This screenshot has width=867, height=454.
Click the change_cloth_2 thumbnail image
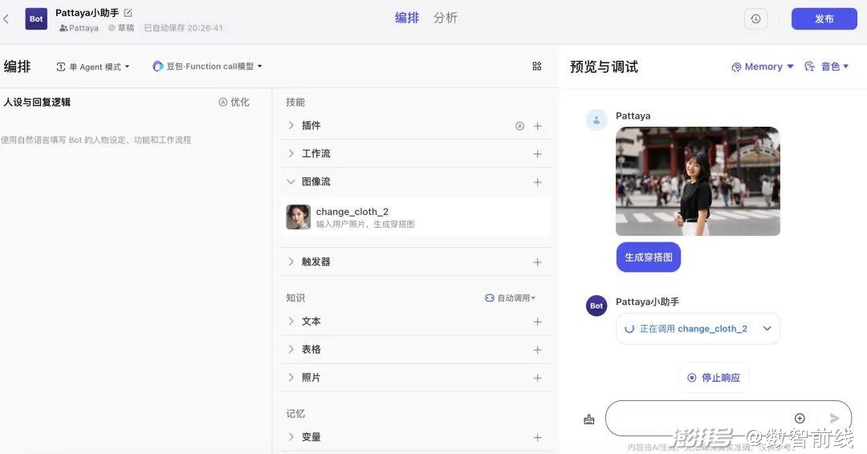298,217
